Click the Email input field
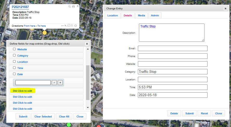This screenshot has height=127, width=231. pyautogui.click(x=172, y=48)
